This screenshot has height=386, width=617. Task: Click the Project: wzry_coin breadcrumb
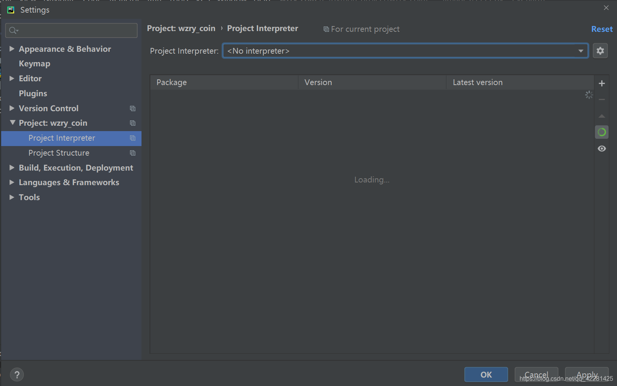[x=181, y=28]
